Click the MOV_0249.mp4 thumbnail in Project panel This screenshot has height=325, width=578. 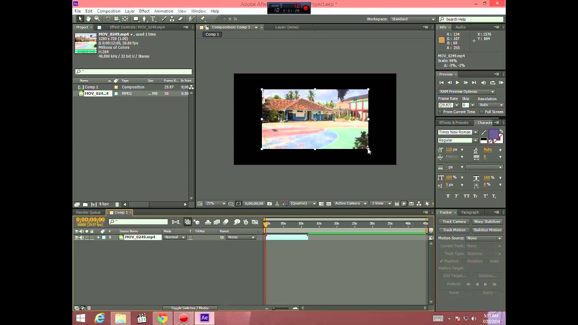click(86, 43)
